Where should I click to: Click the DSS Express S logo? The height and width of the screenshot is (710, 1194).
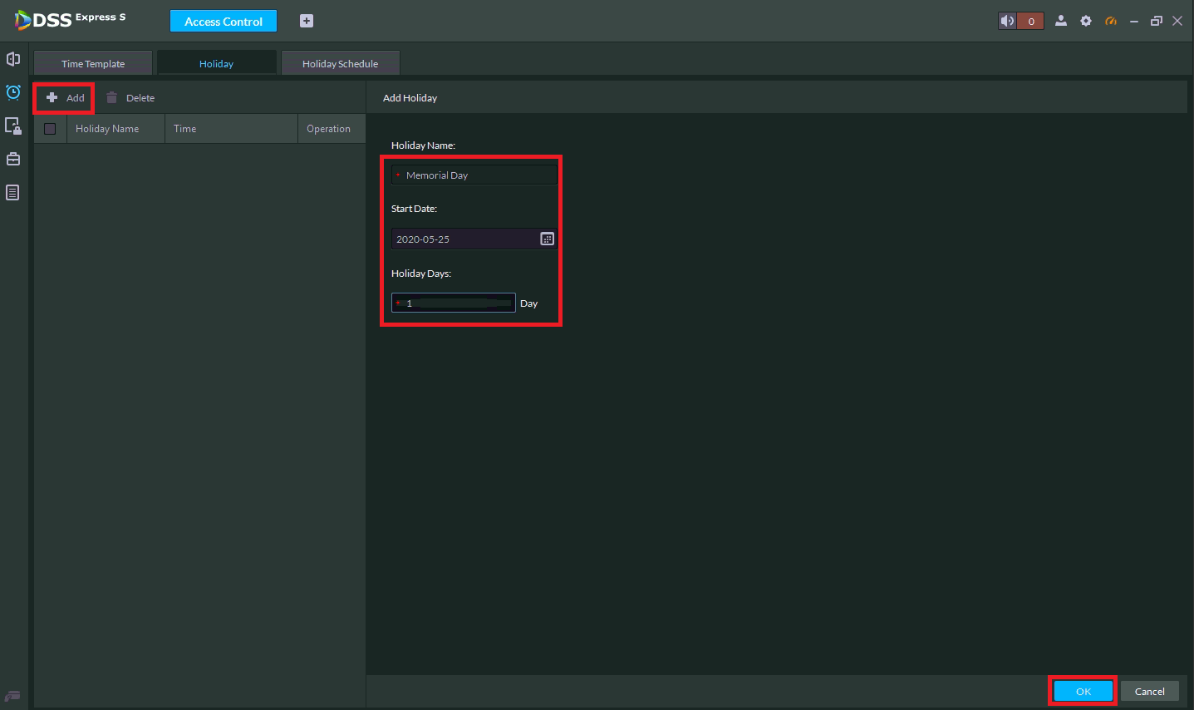[70, 19]
